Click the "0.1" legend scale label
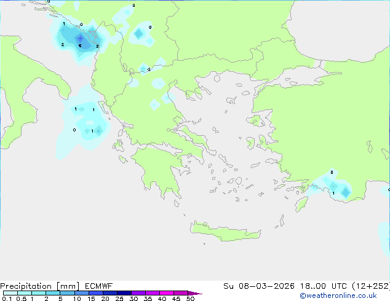The width and height of the screenshot is (390, 301). [7, 299]
